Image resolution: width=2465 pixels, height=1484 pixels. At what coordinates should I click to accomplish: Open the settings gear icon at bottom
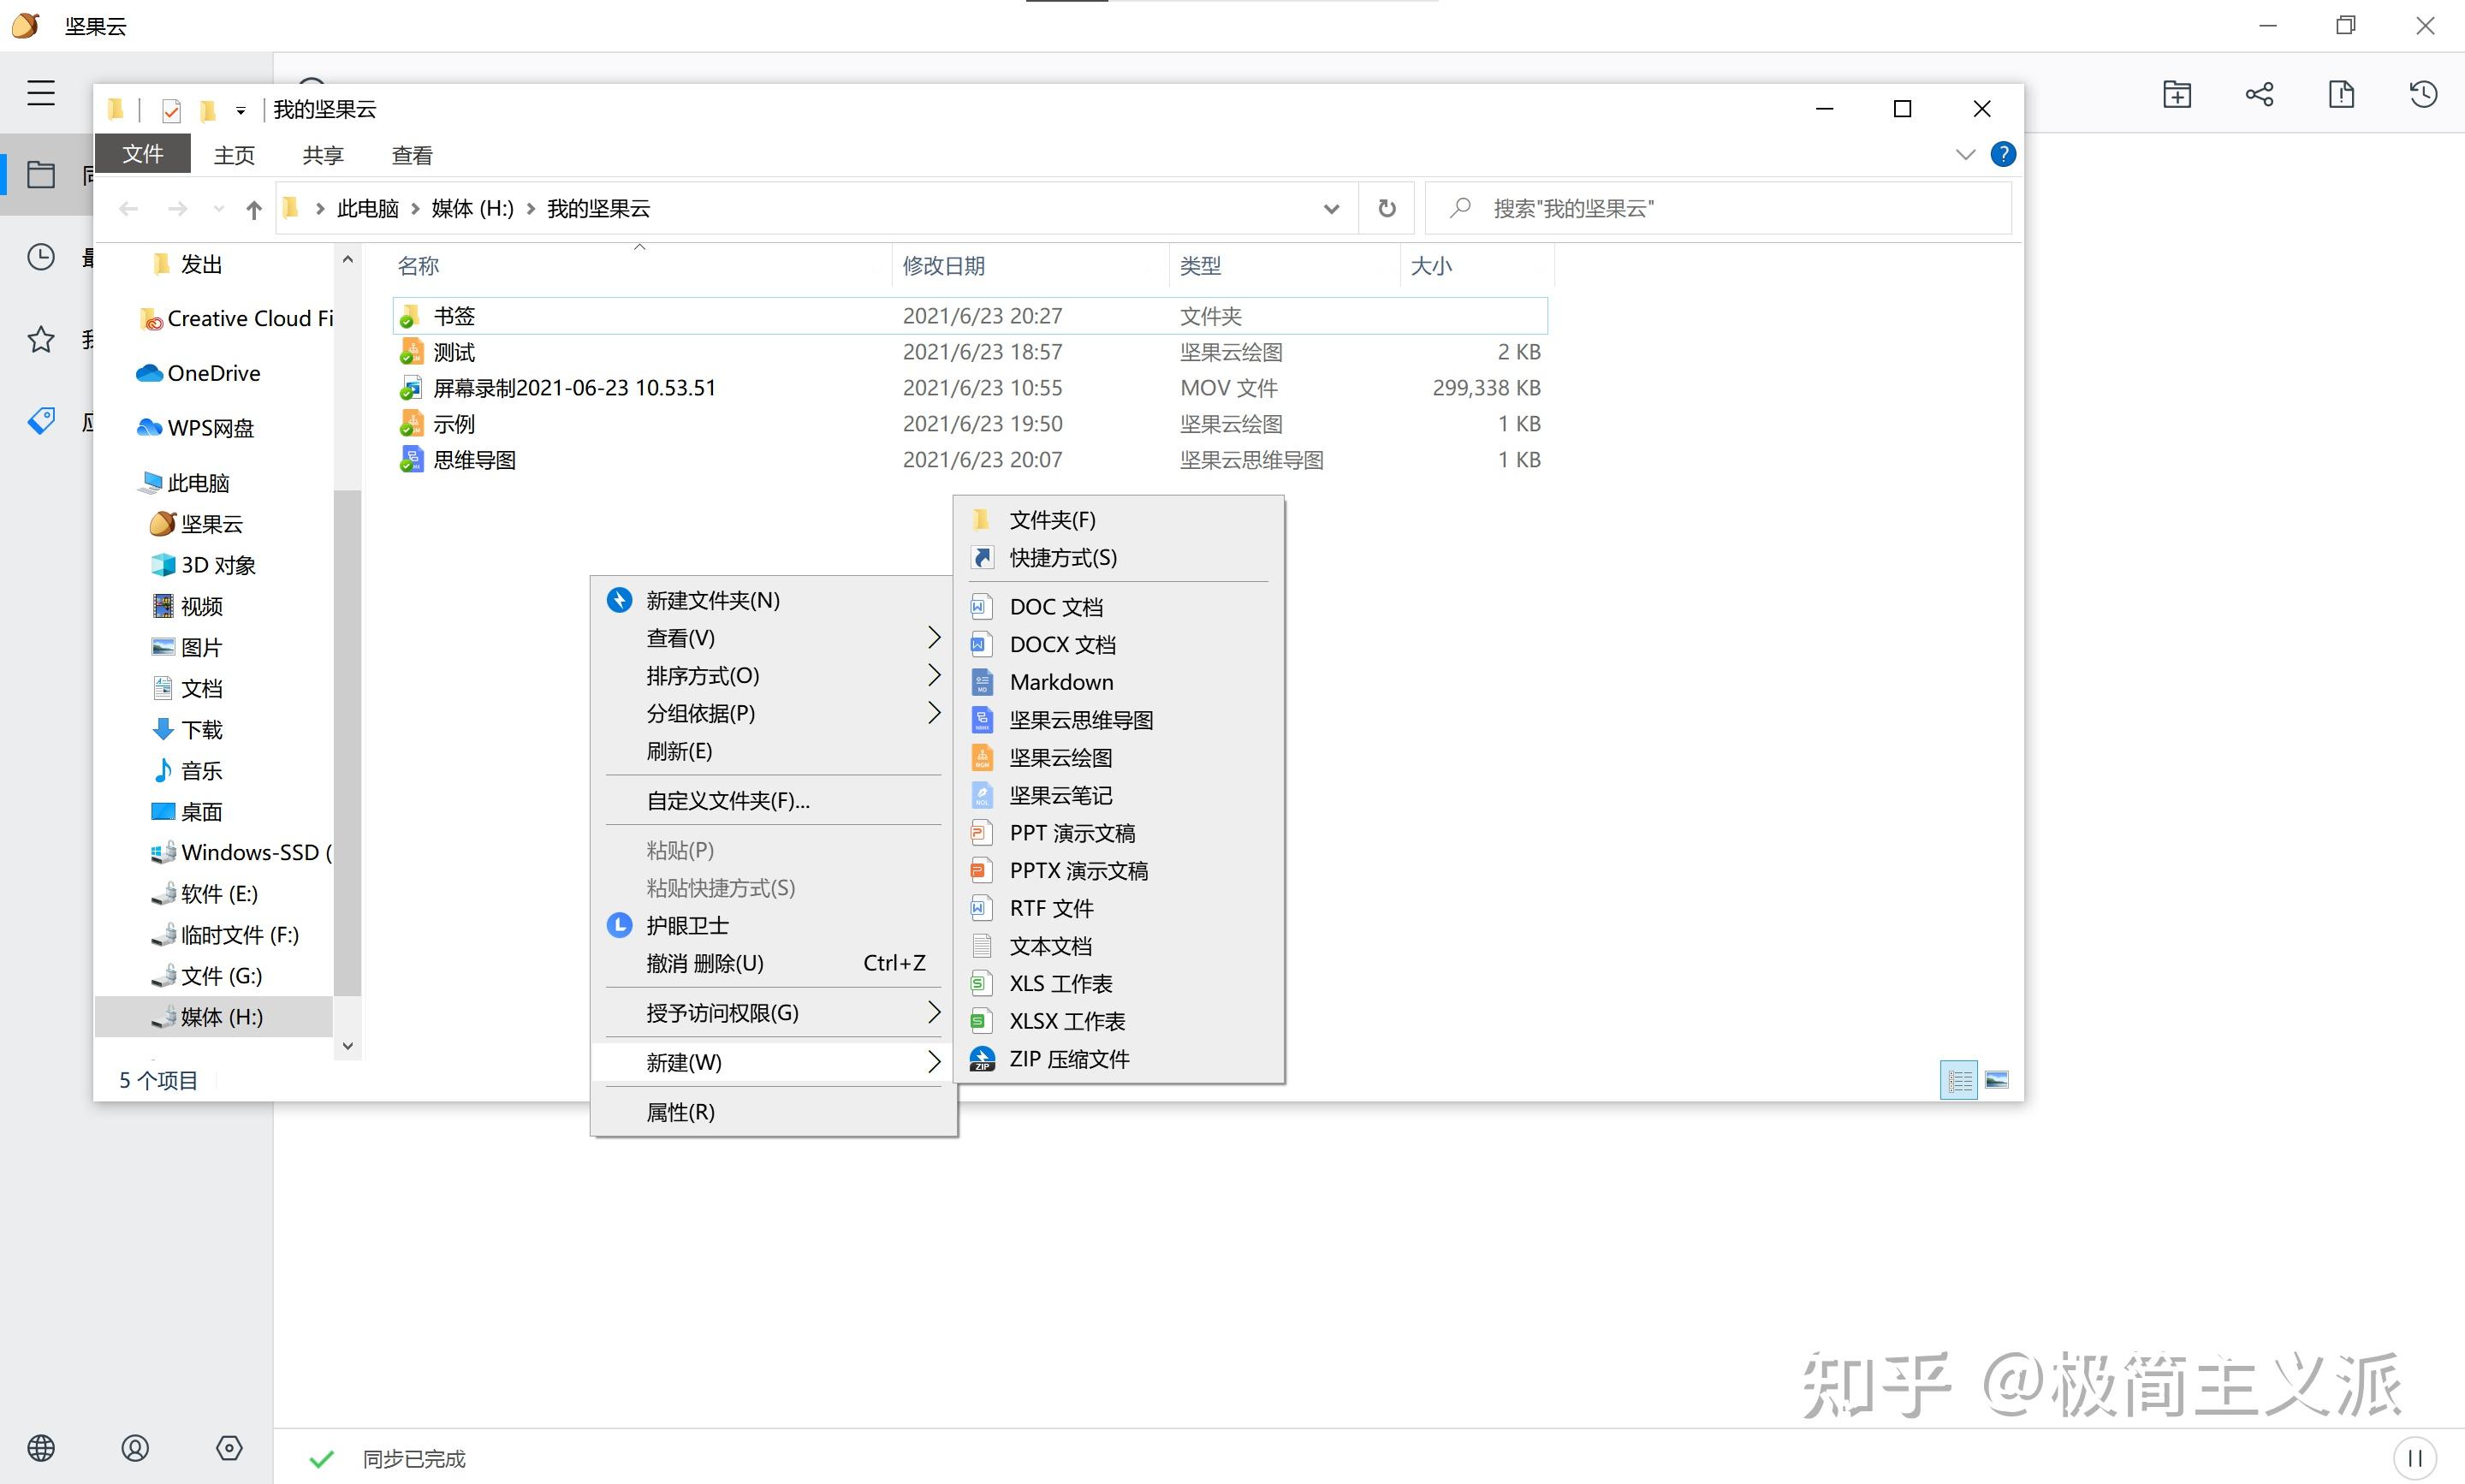point(229,1448)
